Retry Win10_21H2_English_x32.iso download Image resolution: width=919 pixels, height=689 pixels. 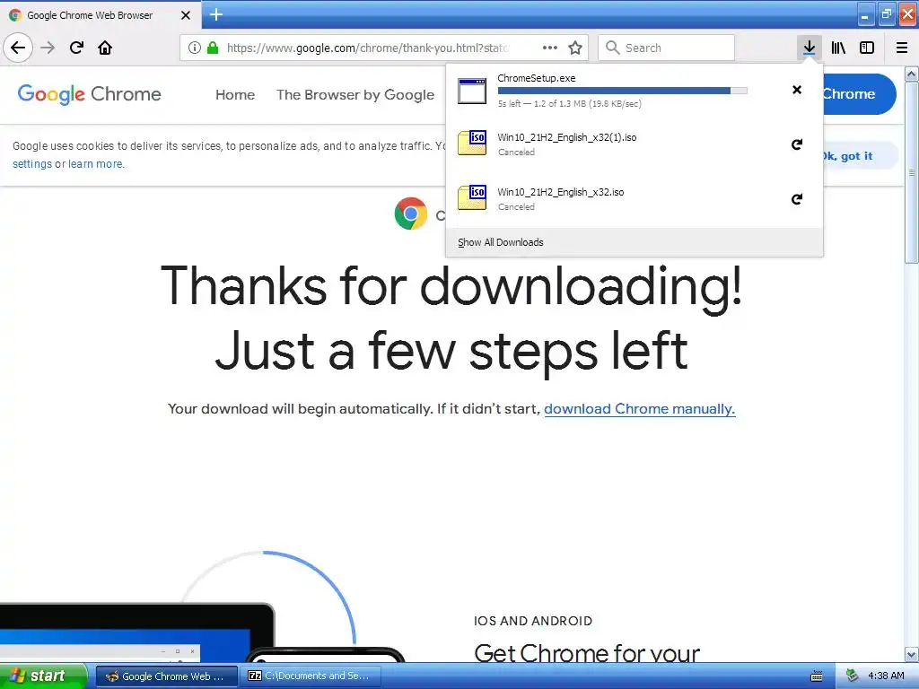click(x=797, y=199)
